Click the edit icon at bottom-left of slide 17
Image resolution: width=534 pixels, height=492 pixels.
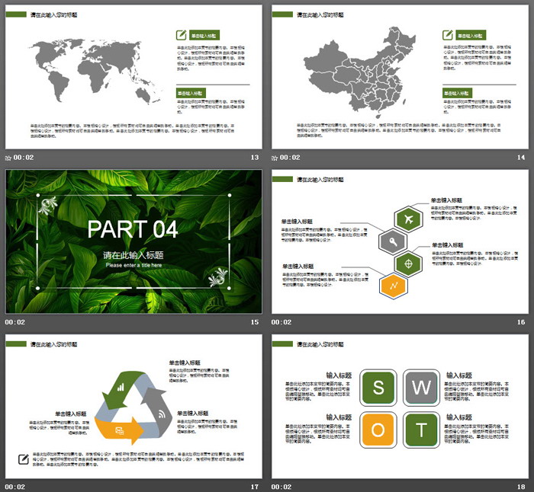pyautogui.click(x=23, y=458)
